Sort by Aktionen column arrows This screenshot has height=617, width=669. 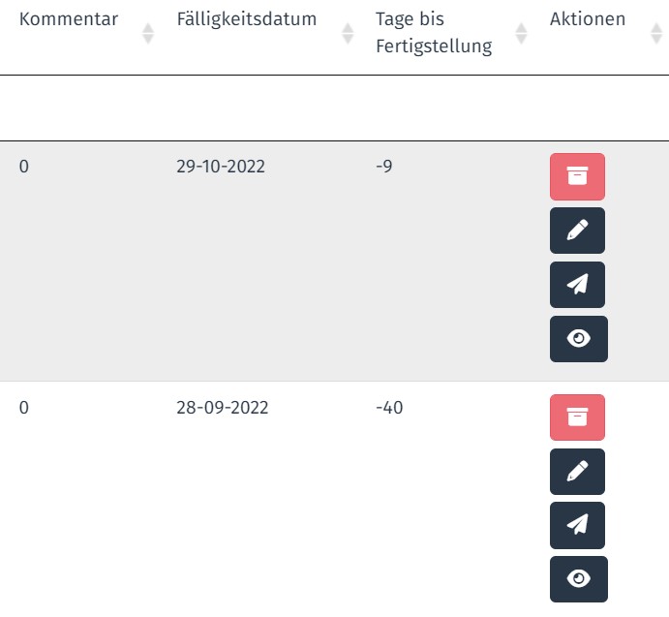656,33
